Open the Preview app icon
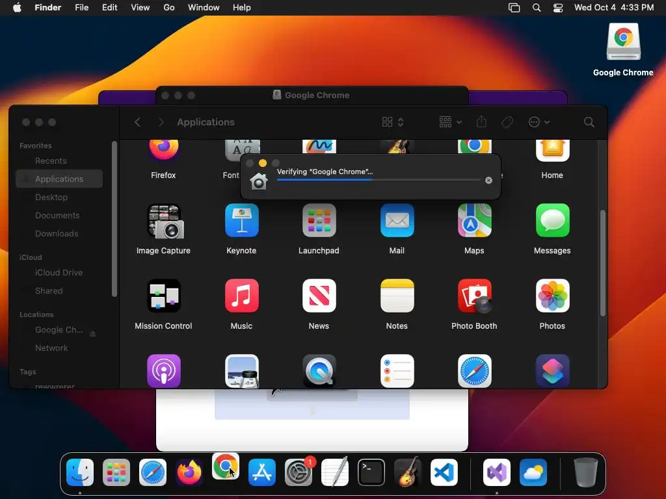 tap(242, 371)
